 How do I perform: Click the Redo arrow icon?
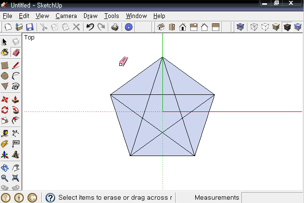pos(101,27)
